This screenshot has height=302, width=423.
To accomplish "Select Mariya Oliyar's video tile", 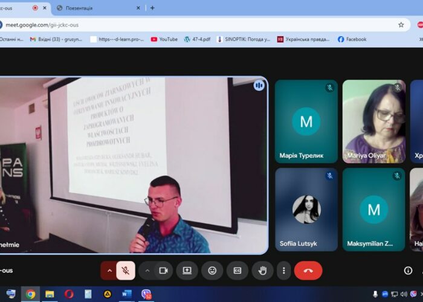I will coord(373,121).
